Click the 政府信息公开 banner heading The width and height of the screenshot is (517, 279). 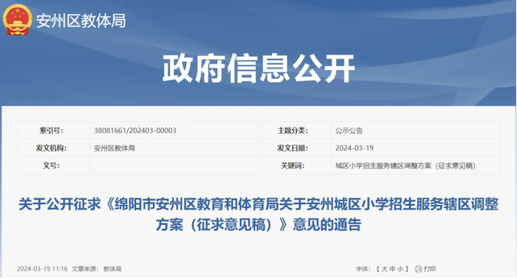tap(258, 69)
